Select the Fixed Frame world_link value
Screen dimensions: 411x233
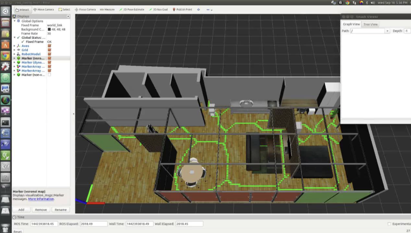(x=54, y=25)
